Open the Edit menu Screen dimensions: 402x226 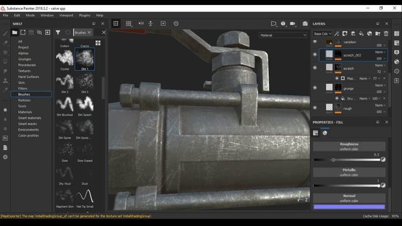[x=17, y=15]
